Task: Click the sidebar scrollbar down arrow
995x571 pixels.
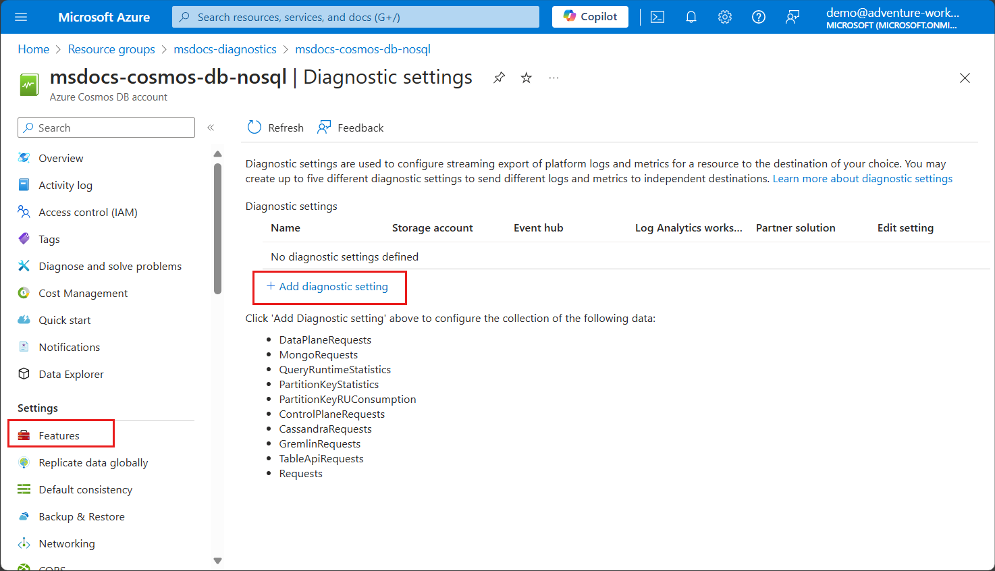Action: [x=217, y=560]
